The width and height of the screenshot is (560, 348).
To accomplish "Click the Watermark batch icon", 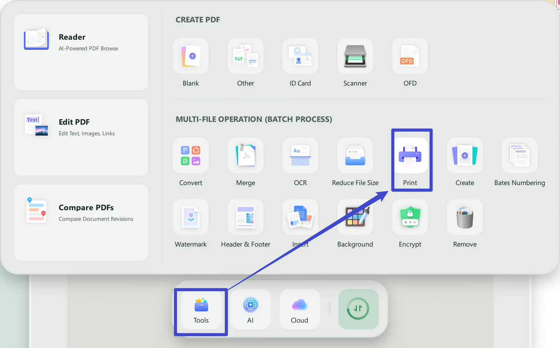I will (191, 217).
